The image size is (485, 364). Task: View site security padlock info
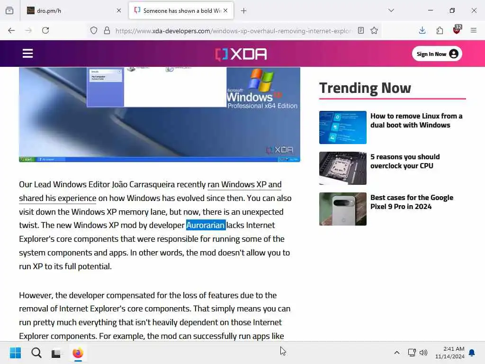tap(107, 30)
